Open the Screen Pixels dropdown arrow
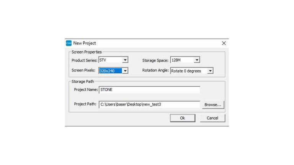 click(125, 71)
